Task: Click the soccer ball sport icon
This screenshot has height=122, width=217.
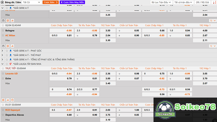Action: click(2, 2)
